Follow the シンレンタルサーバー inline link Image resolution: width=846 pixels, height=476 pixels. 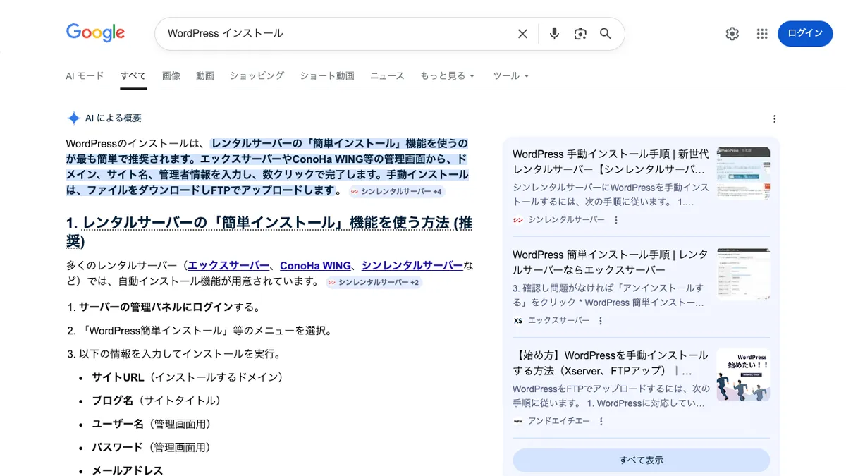(x=412, y=266)
